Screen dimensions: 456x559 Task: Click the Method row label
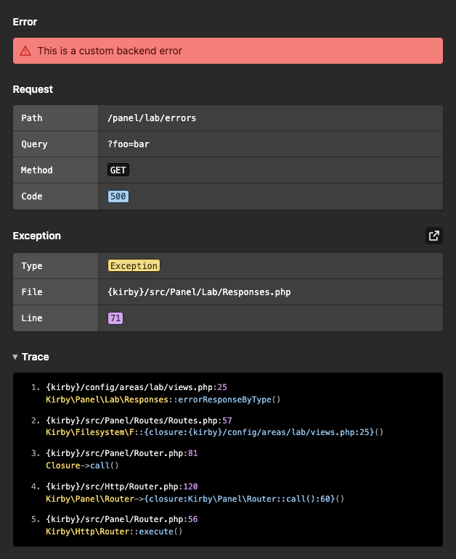click(37, 170)
